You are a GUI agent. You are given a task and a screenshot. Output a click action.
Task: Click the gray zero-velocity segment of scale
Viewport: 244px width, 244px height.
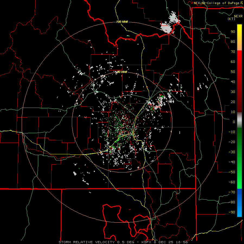(239, 120)
